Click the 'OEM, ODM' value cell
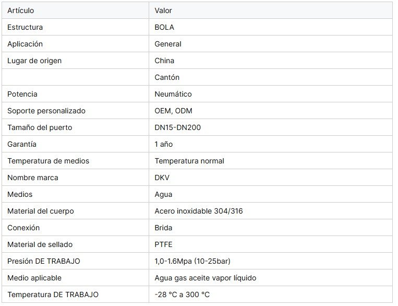 [x=173, y=111]
